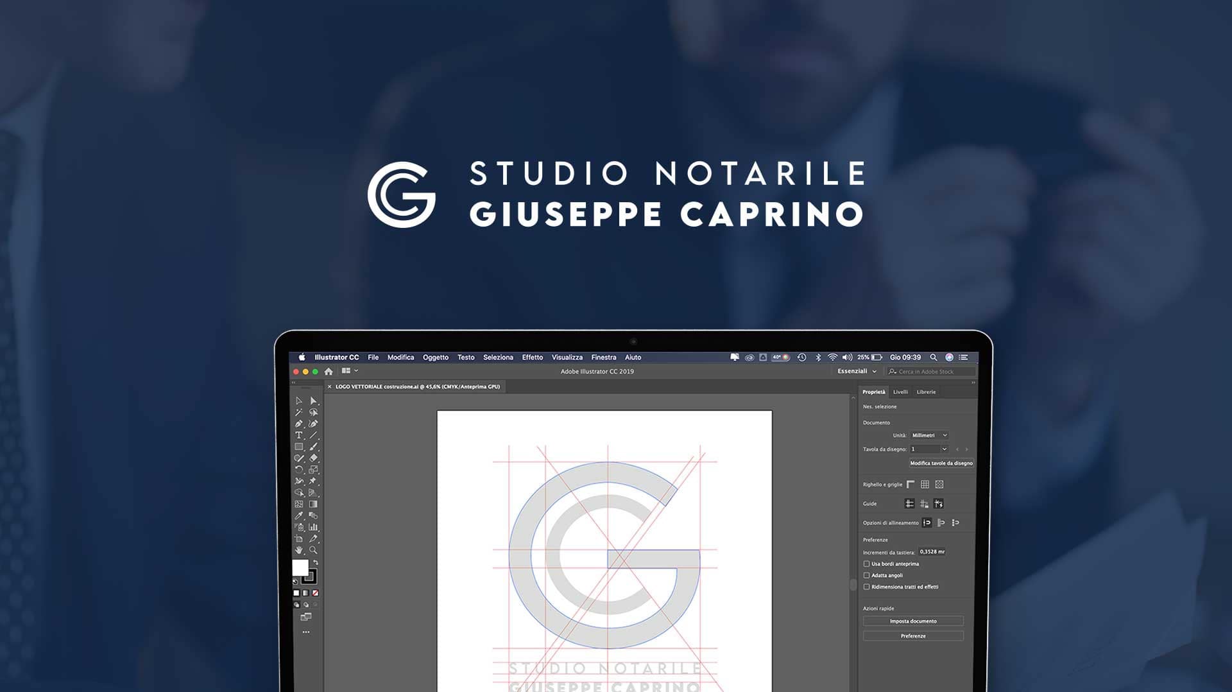Screen dimensions: 1232x692
Task: Select the Width (warp) tool
Action: pyautogui.click(x=298, y=481)
